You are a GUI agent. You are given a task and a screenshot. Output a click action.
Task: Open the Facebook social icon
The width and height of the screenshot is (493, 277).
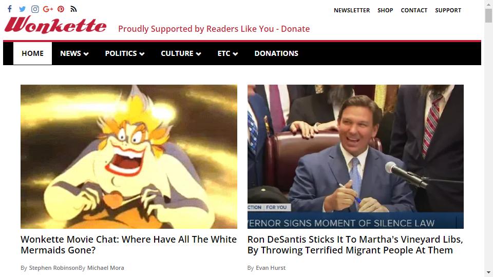tap(10, 9)
